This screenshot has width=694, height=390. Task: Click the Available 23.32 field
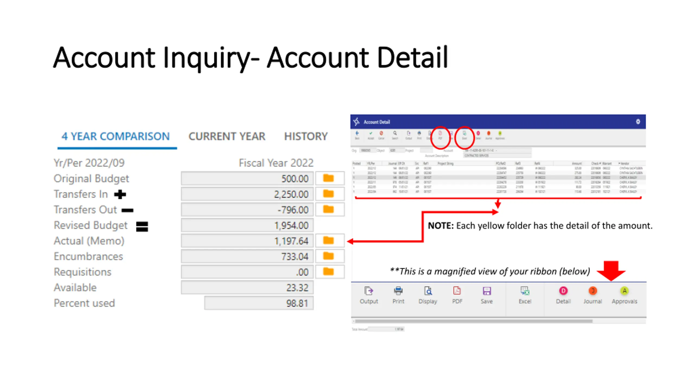(247, 288)
